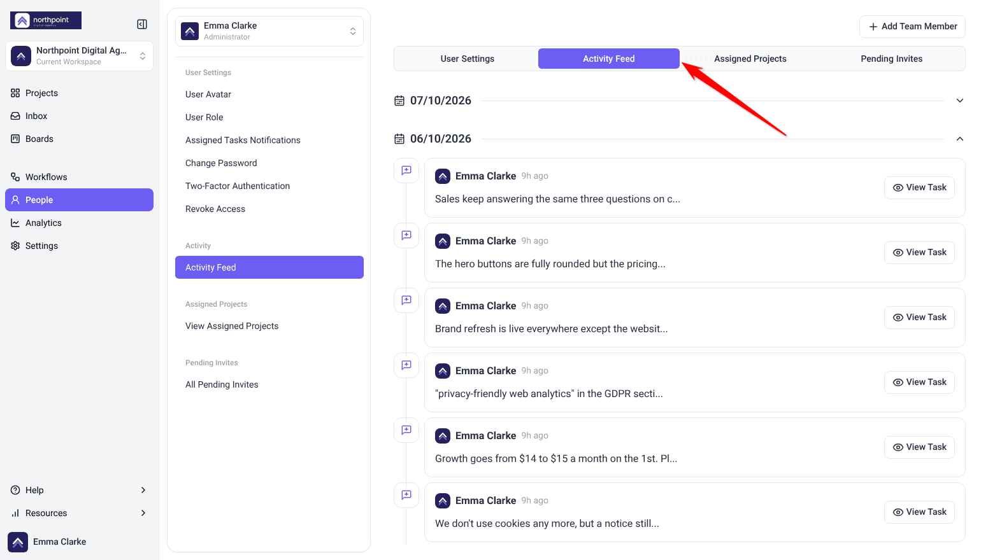View task for 'Growth goes from $14' entry
Screen dimensions: 981x560
click(x=919, y=447)
